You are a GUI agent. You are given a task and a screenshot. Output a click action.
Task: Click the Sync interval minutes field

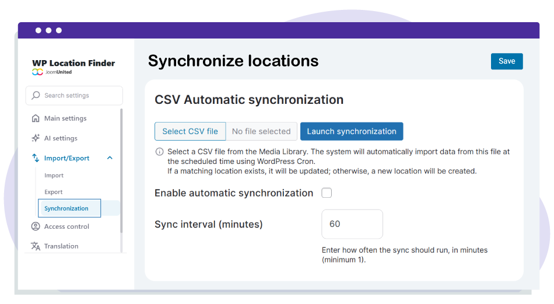pyautogui.click(x=352, y=224)
